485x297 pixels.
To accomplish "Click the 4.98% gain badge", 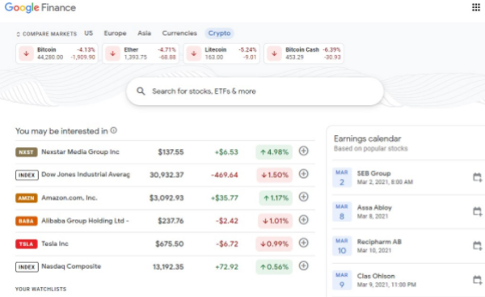I will click(274, 152).
